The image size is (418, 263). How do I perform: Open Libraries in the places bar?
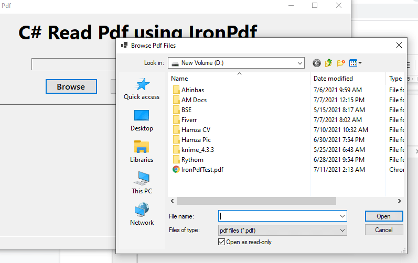142,152
